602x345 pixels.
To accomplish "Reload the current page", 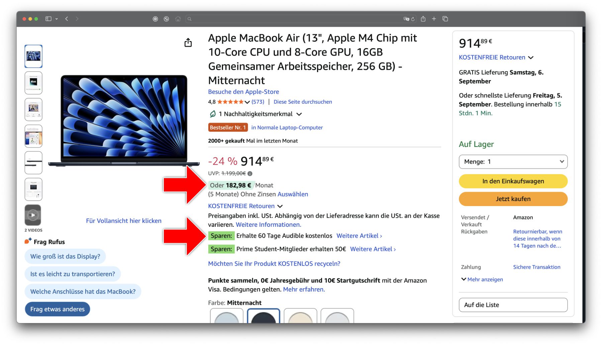I will click(413, 19).
